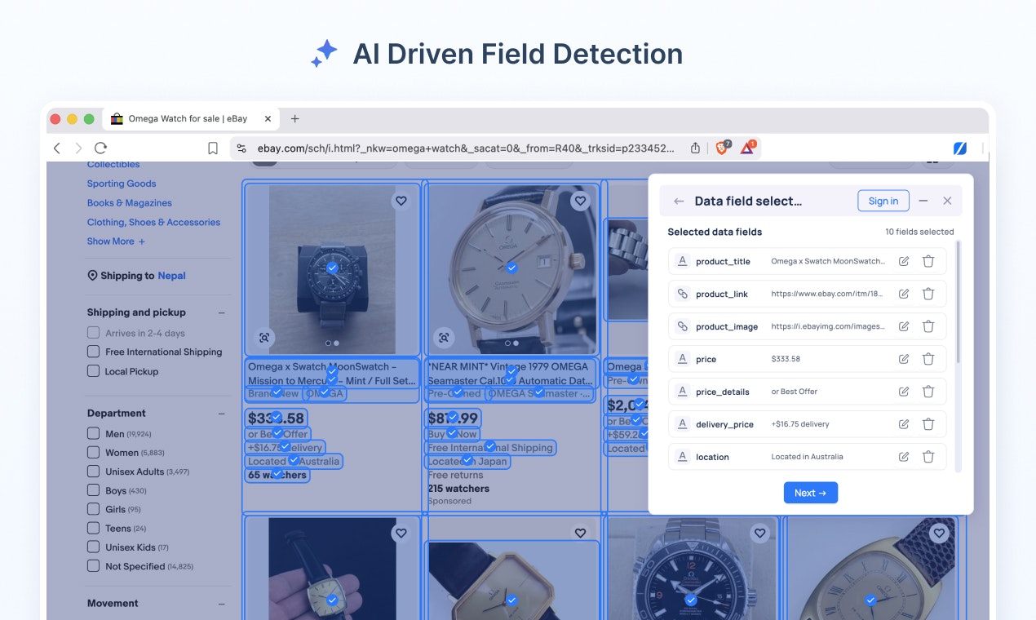This screenshot has height=620, width=1036.
Task: Collapse the Movement section
Action: click(x=222, y=604)
